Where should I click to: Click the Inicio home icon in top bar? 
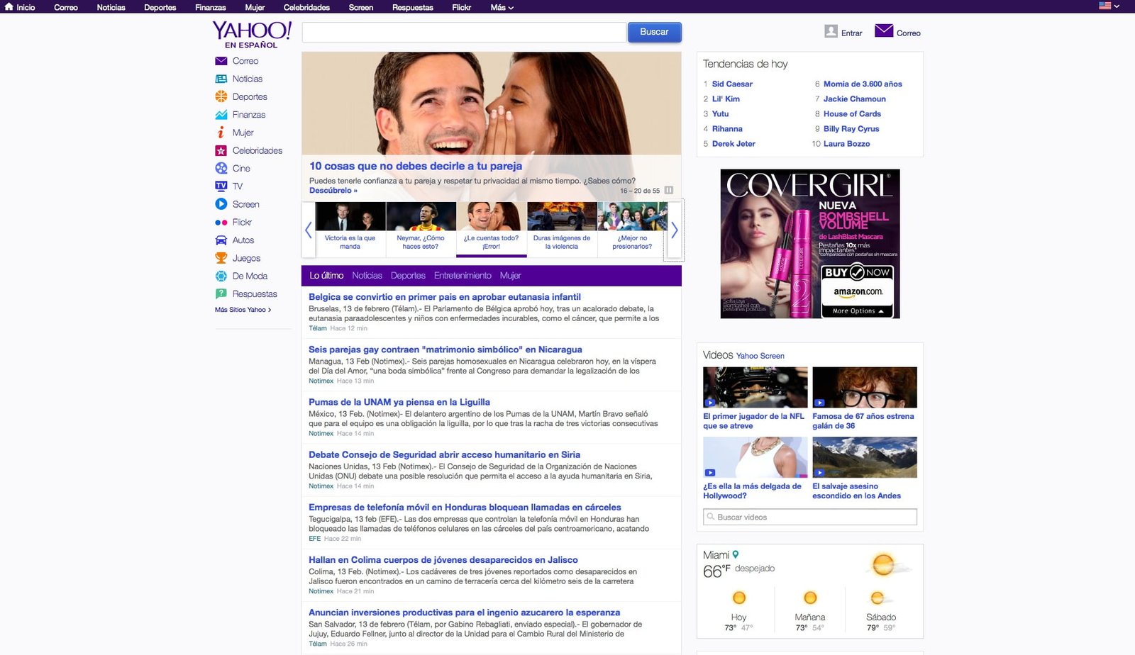(9, 7)
